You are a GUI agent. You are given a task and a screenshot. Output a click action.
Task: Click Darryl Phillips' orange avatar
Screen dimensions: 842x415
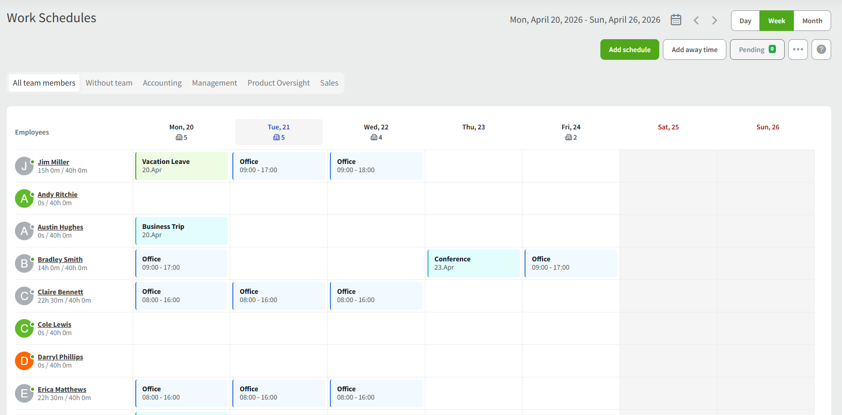coord(24,361)
